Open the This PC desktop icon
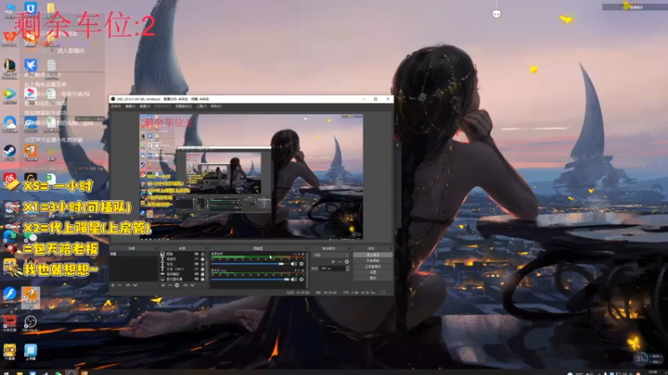This screenshot has height=375, width=668. click(x=9, y=8)
